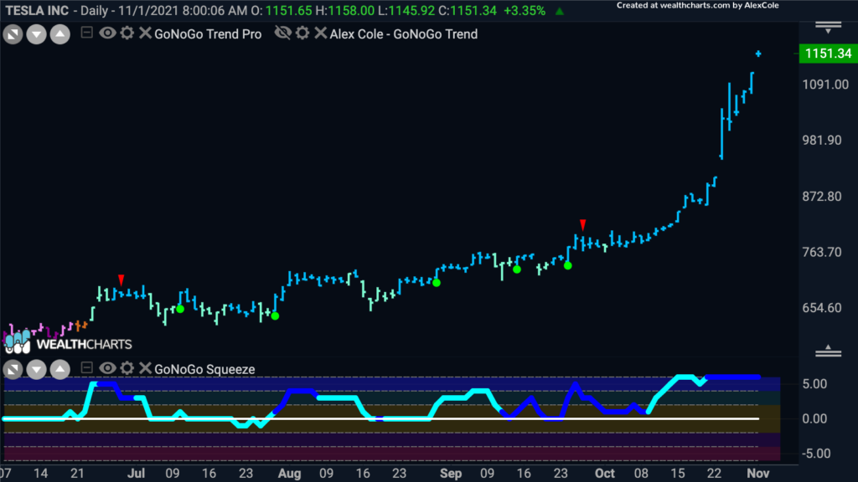Click the Oct label on time axis
Viewport: 858px width, 482px height.
coord(605,474)
